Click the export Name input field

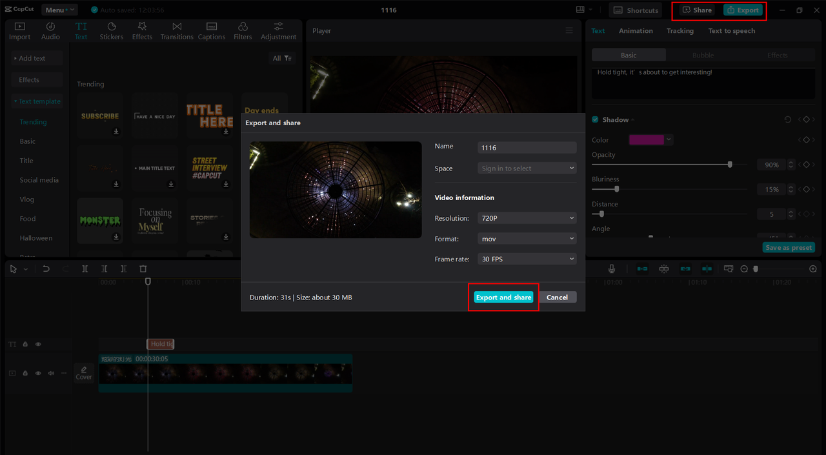[x=527, y=148]
